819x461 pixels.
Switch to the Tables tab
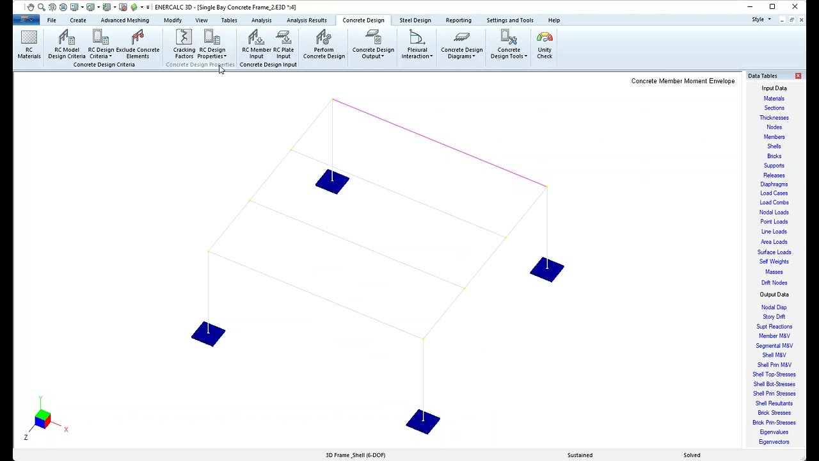coord(229,20)
